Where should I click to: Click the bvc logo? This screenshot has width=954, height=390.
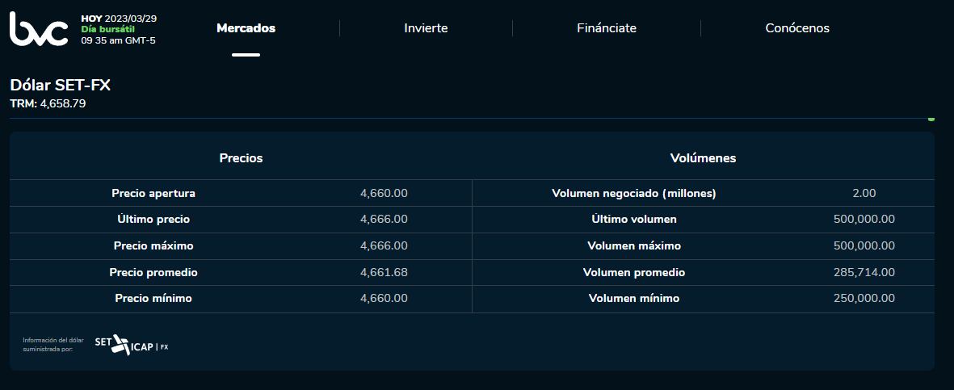point(38,28)
